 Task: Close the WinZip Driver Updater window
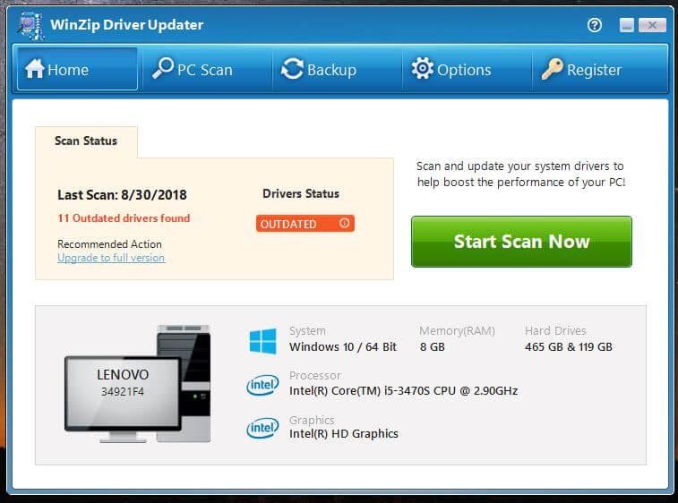coord(652,25)
